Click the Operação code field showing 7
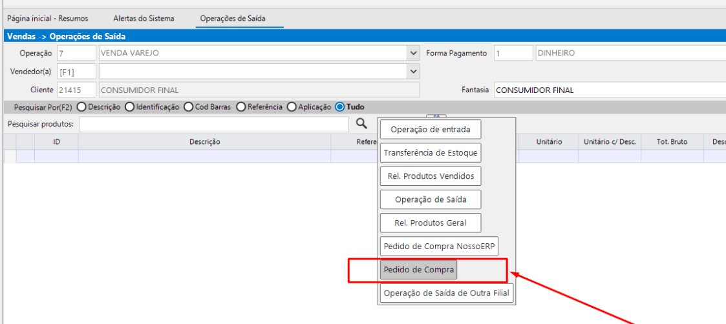This screenshot has height=324, width=726. click(x=76, y=53)
